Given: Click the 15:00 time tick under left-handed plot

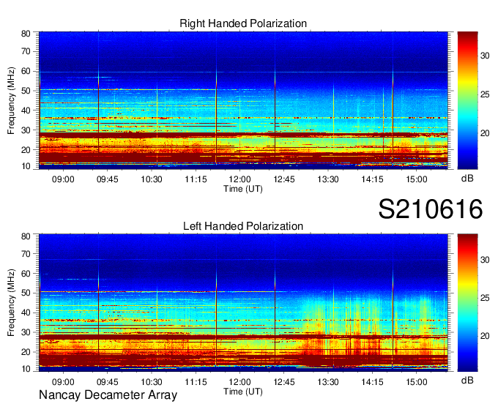Looking at the screenshot, I should pos(417,382).
